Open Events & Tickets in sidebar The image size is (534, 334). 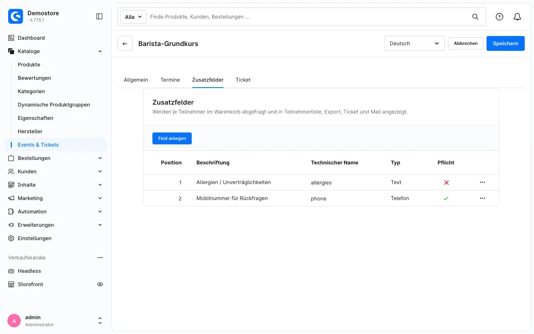(56, 145)
